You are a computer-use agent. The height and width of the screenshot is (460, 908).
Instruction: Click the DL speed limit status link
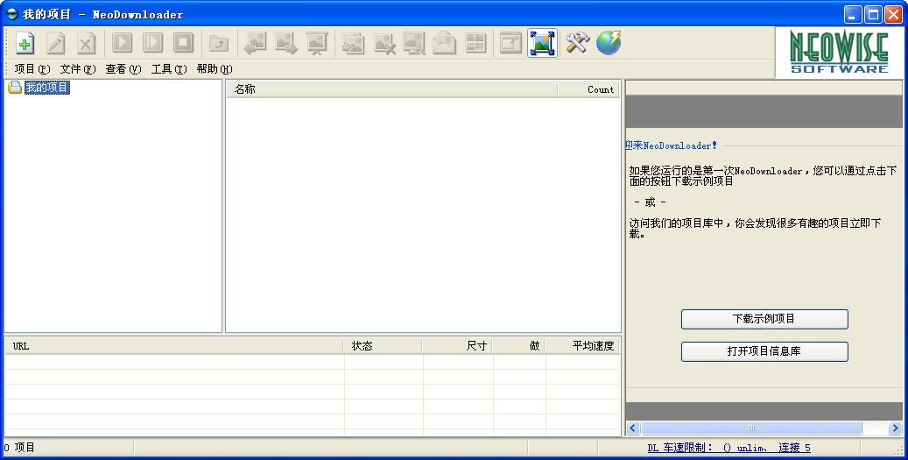(x=729, y=447)
